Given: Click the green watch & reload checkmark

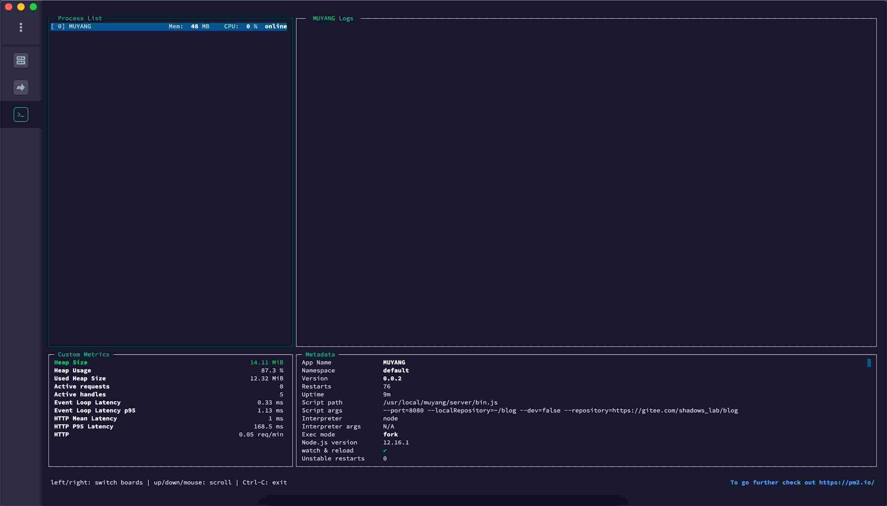Looking at the screenshot, I should [385, 450].
